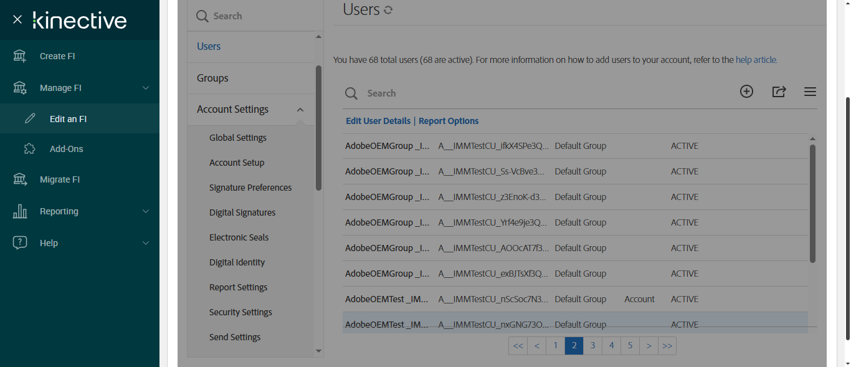Click the Create FI bank icon
This screenshot has width=851, height=367.
click(x=20, y=56)
